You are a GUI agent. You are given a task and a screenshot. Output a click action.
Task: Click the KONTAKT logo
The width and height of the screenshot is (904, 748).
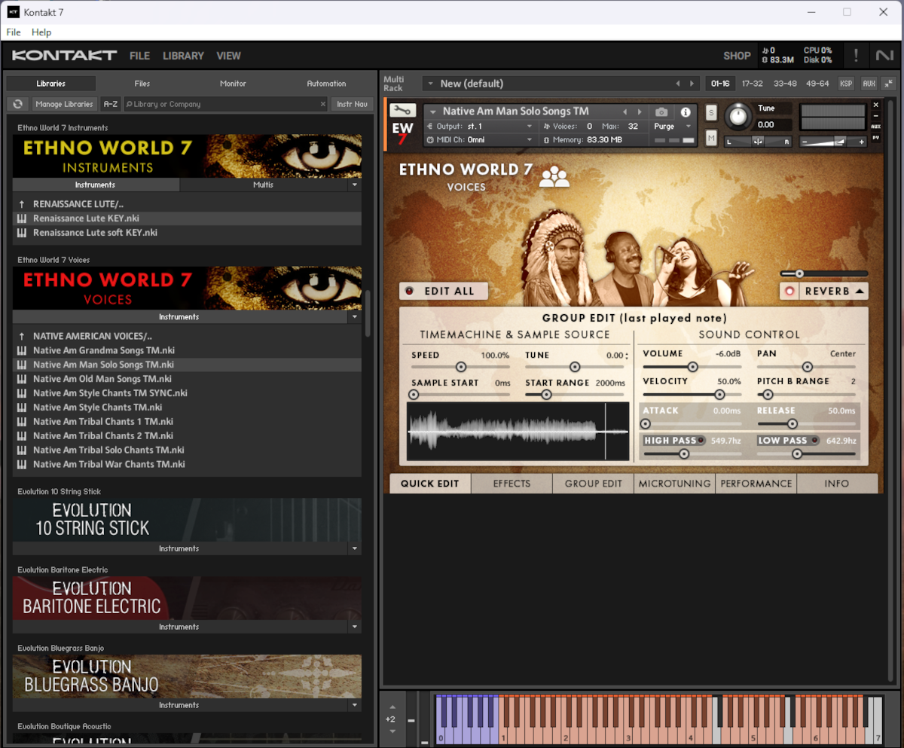pyautogui.click(x=64, y=55)
